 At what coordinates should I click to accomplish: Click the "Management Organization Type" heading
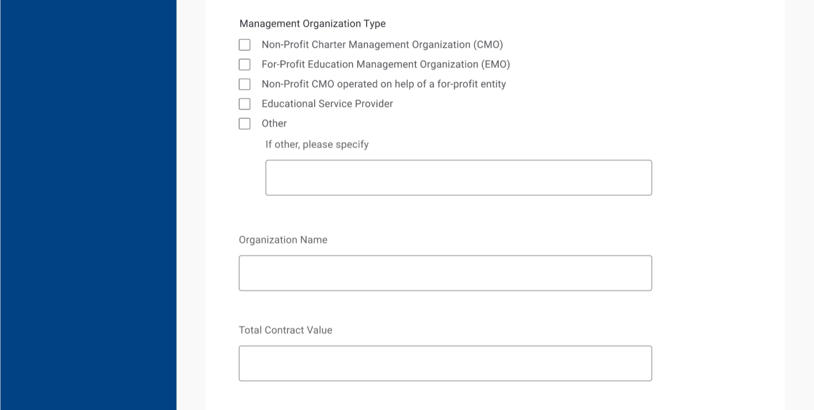pos(312,24)
